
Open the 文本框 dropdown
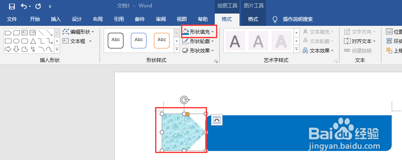click(x=77, y=41)
